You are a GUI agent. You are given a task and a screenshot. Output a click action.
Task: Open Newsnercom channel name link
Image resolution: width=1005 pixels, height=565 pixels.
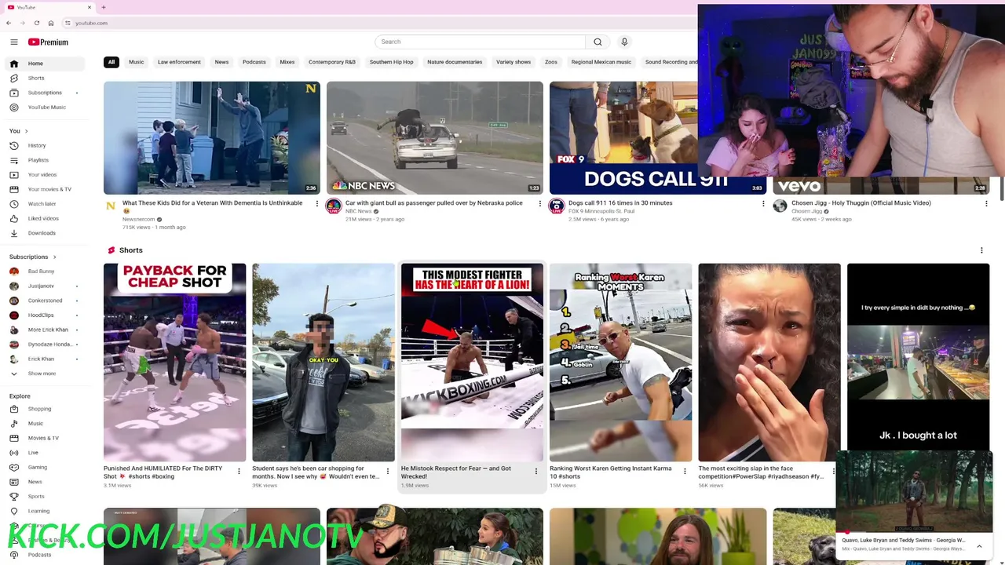click(x=139, y=219)
